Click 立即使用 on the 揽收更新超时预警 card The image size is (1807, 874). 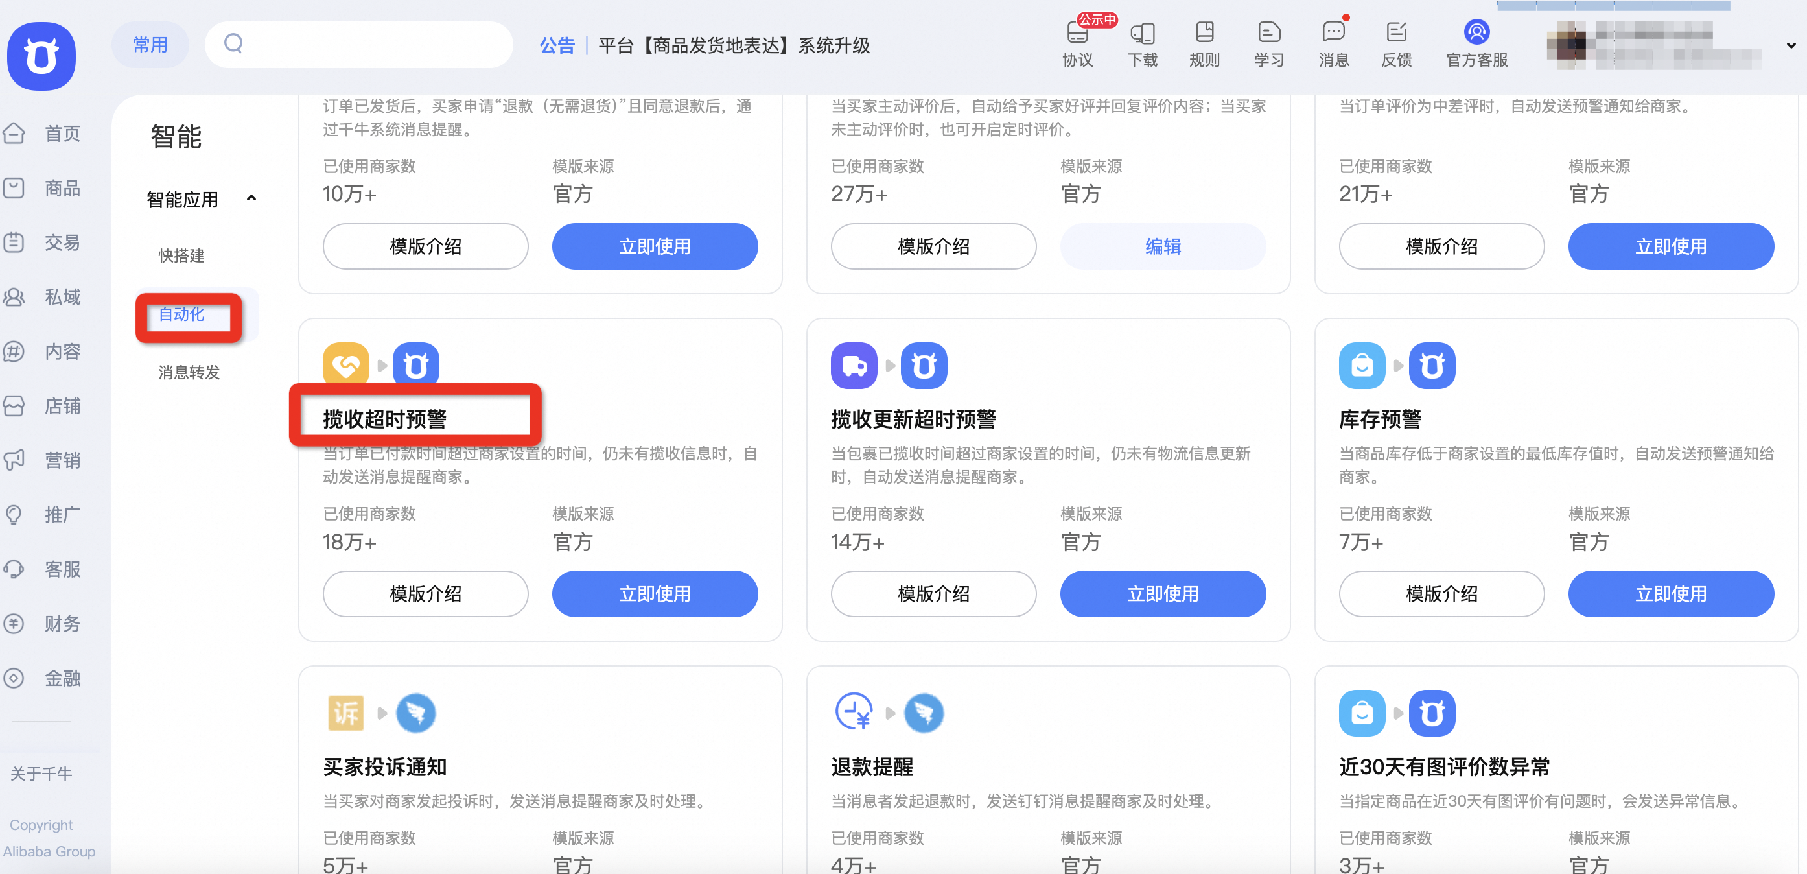click(1162, 593)
